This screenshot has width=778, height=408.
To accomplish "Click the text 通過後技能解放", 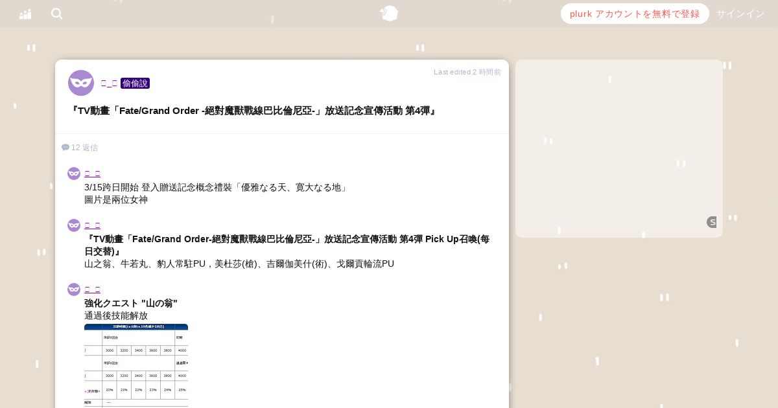I will point(116,315).
